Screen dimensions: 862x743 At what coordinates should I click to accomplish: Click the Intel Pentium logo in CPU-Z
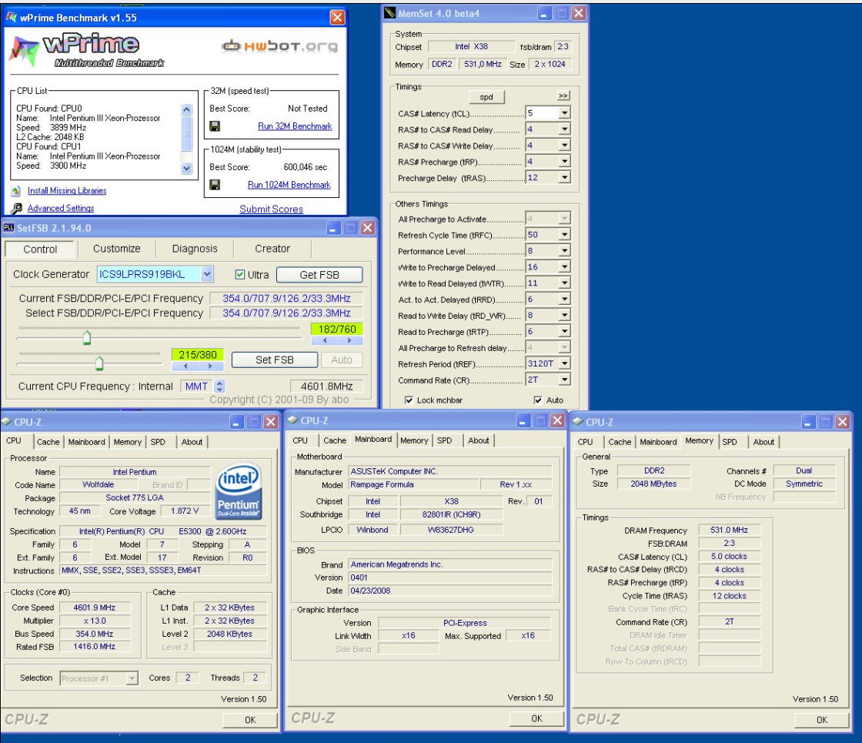[x=239, y=492]
